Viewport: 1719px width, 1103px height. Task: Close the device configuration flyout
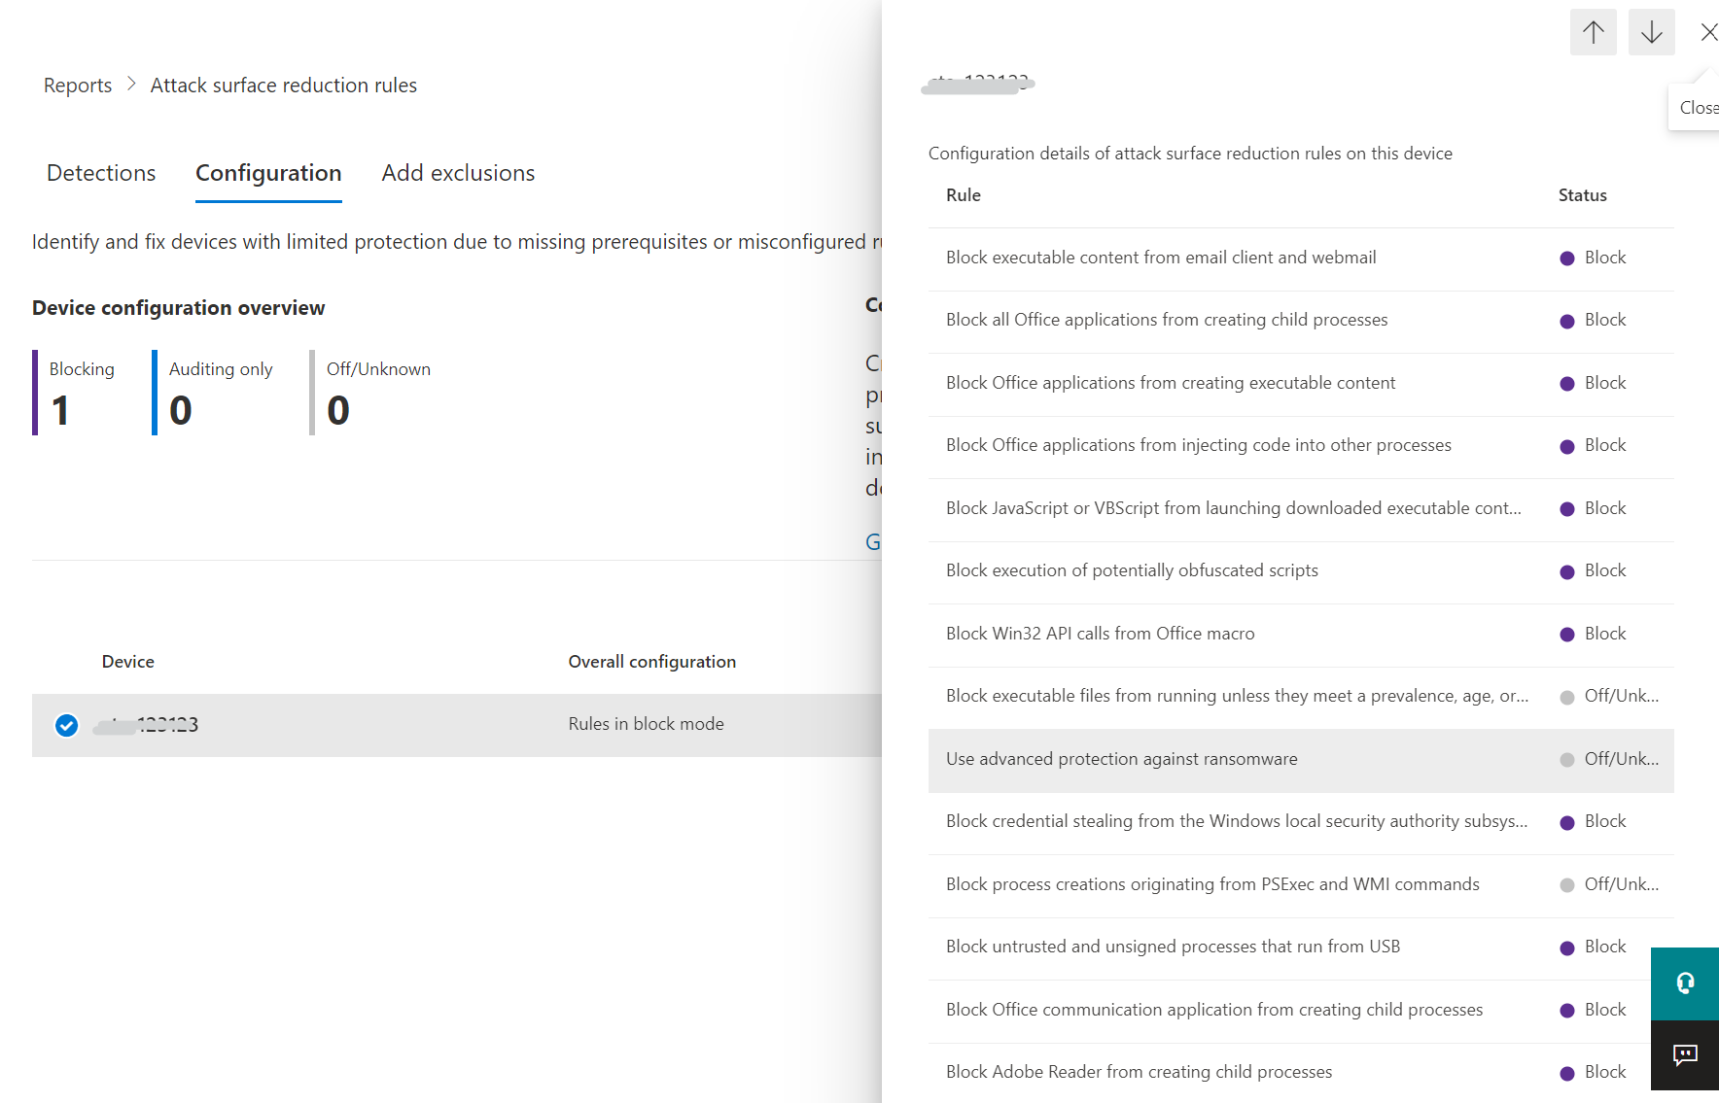tap(1708, 31)
